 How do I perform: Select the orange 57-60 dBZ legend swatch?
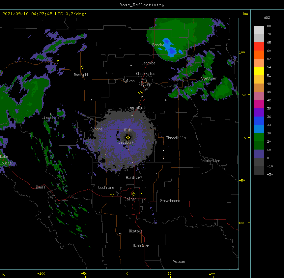259,54
